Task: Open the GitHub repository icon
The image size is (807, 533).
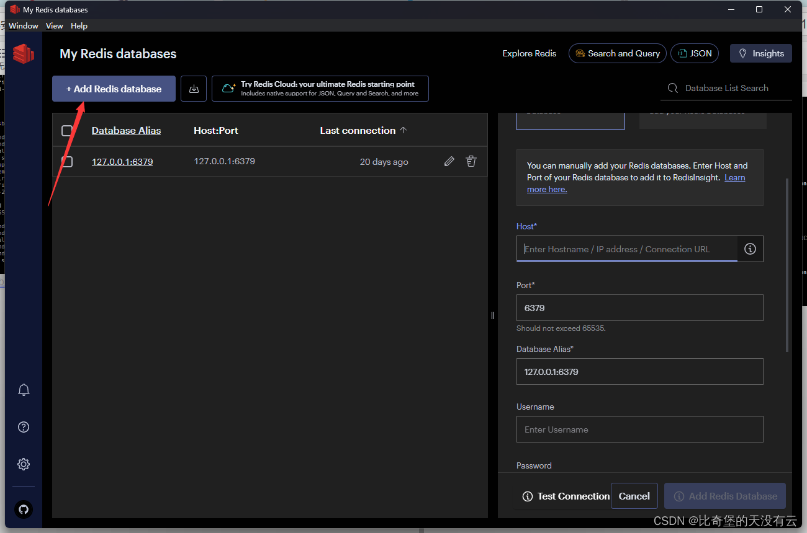Action: [x=24, y=509]
